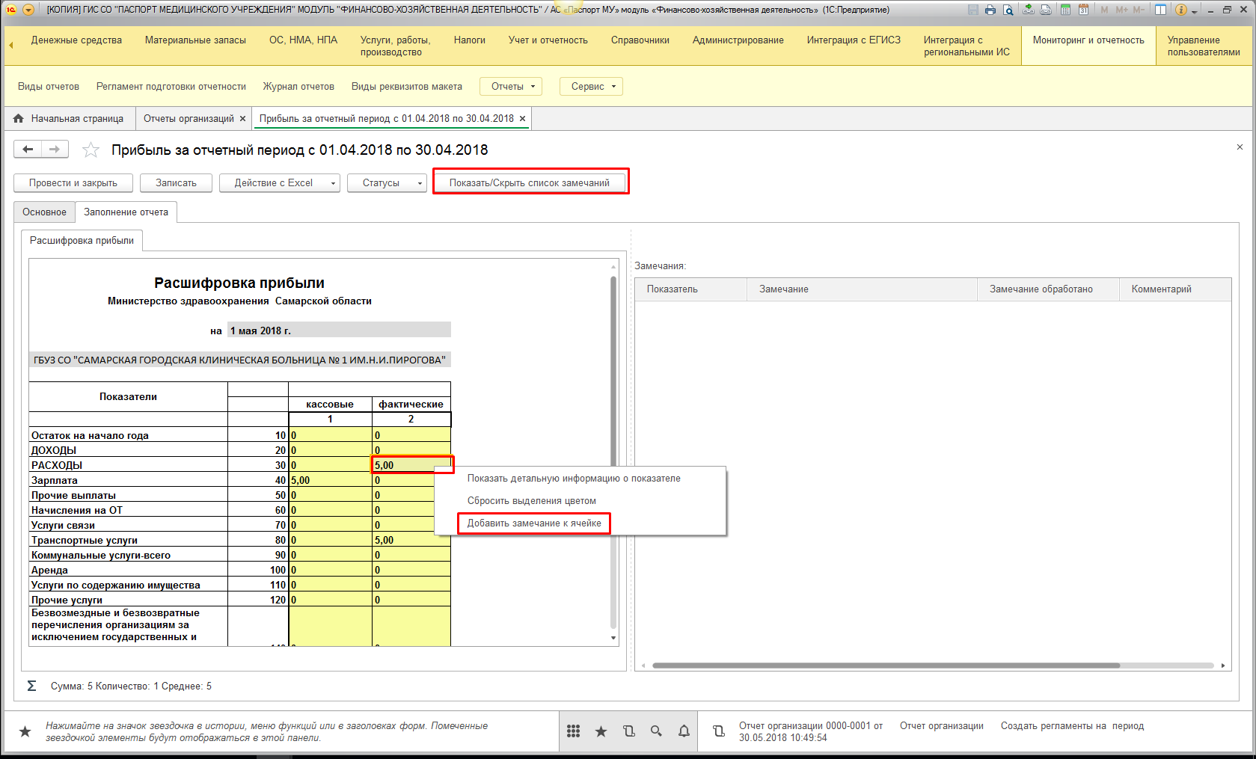Open the functions menu grid icon
Viewport: 1256px width, 759px height.
click(573, 731)
